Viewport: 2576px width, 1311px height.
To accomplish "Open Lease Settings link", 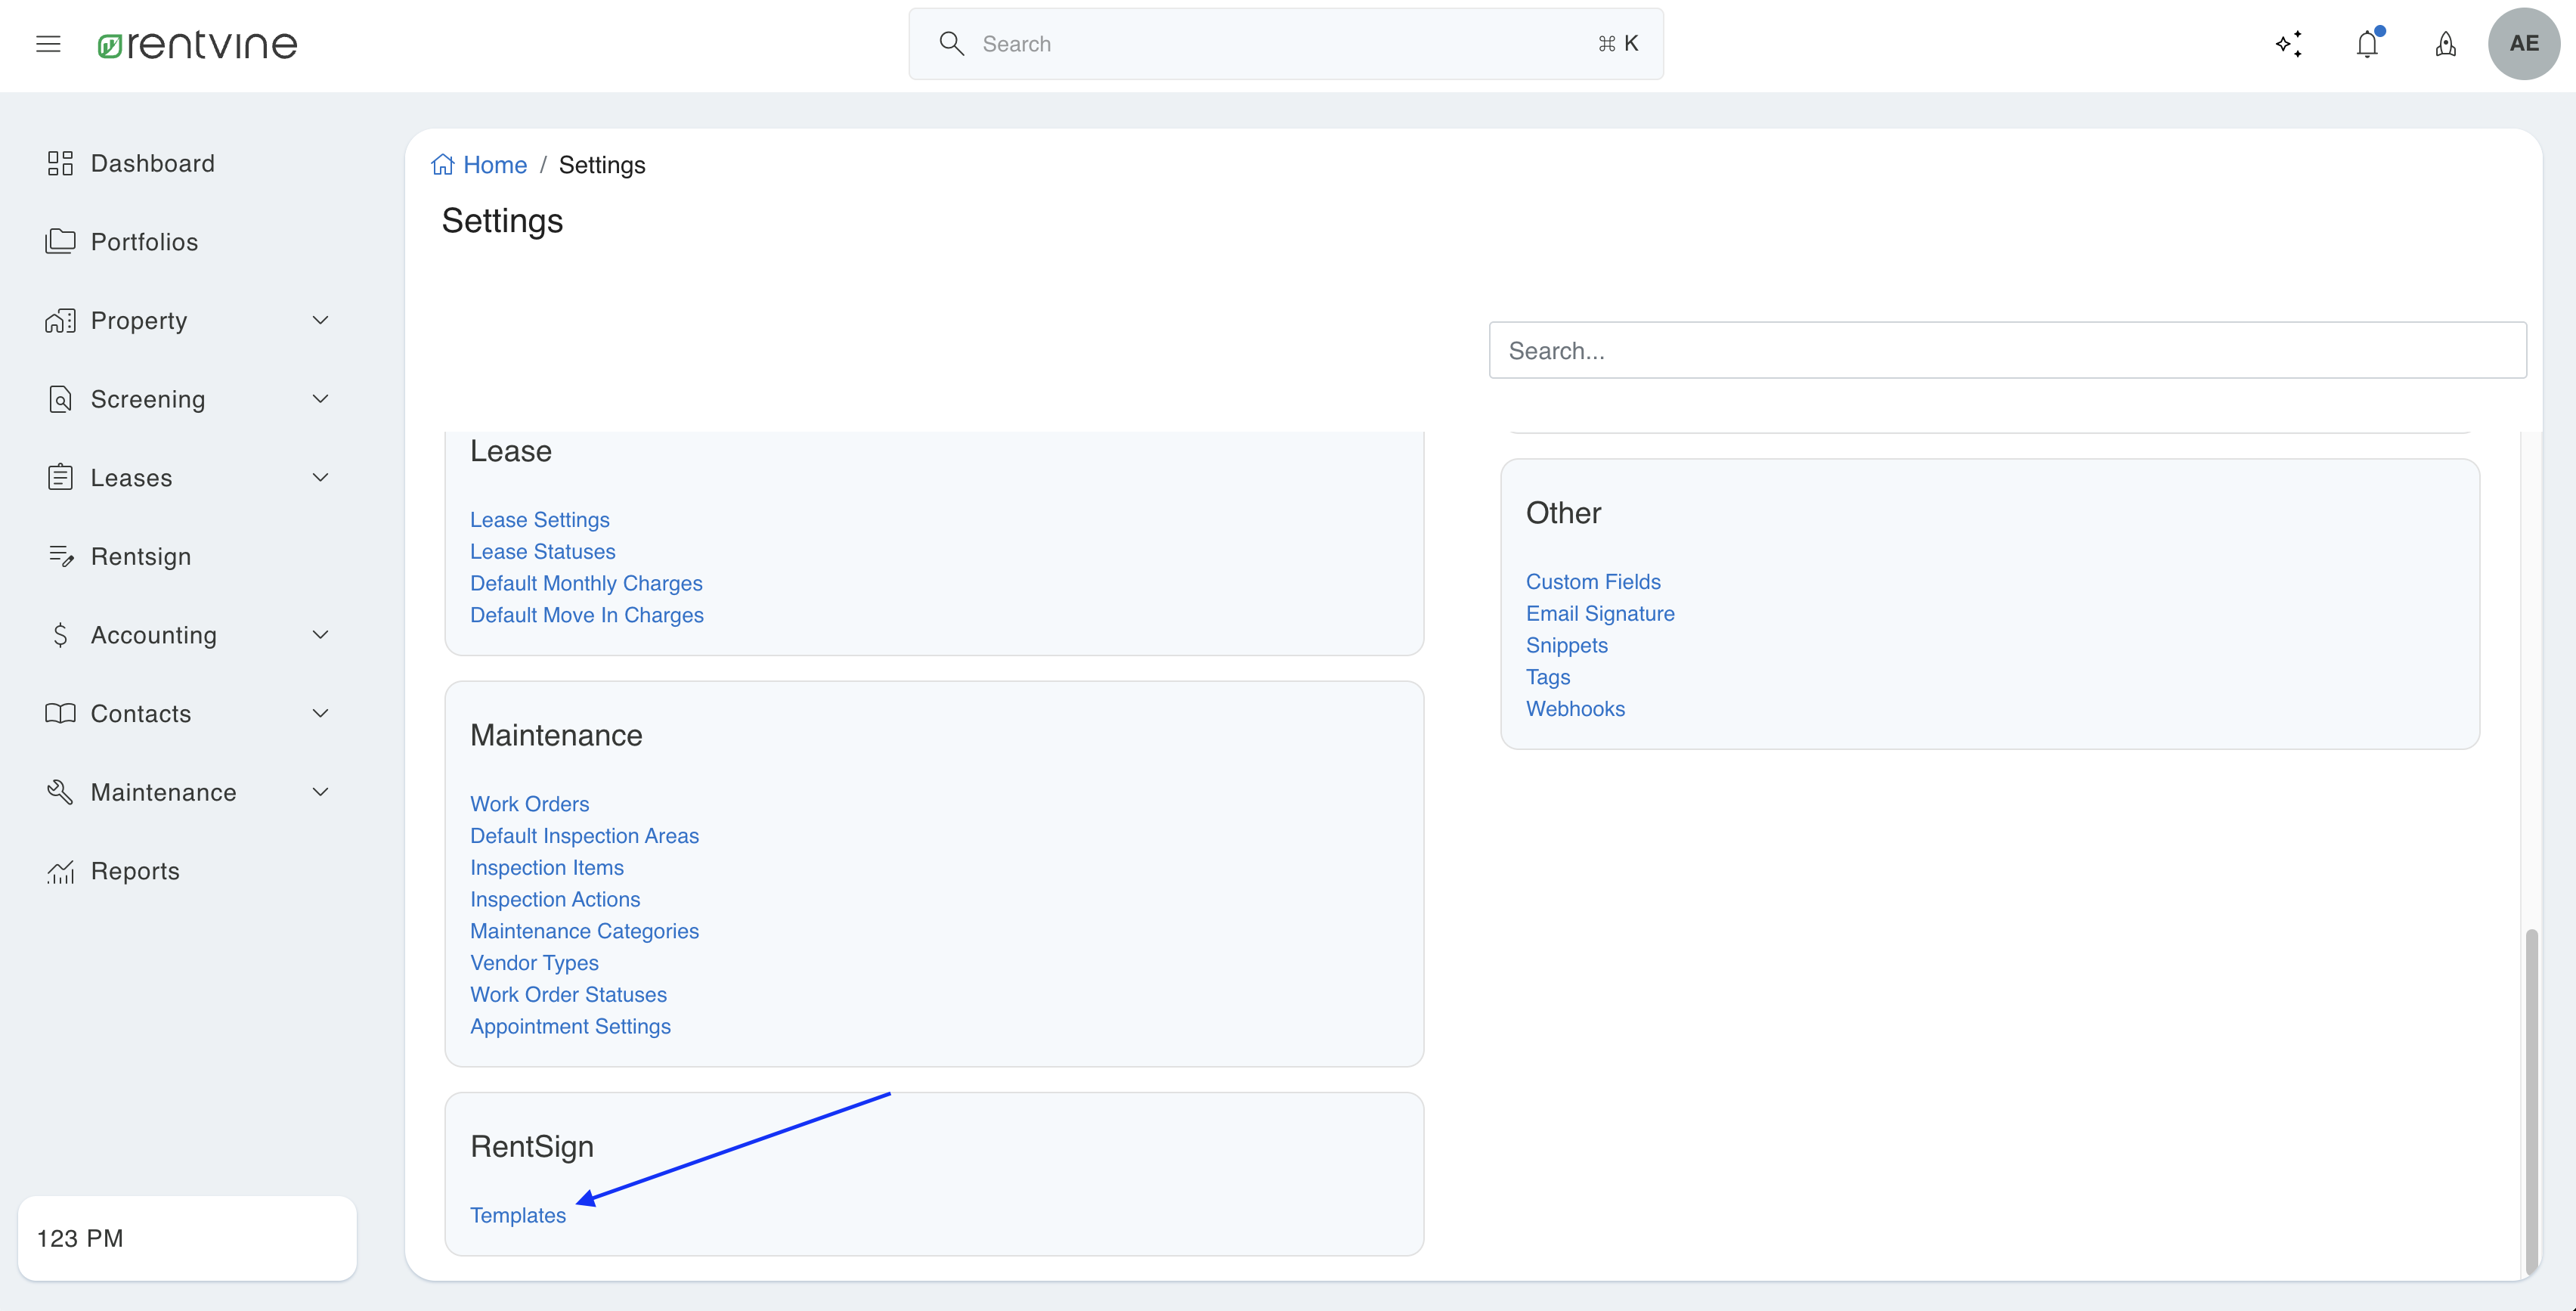I will point(539,520).
